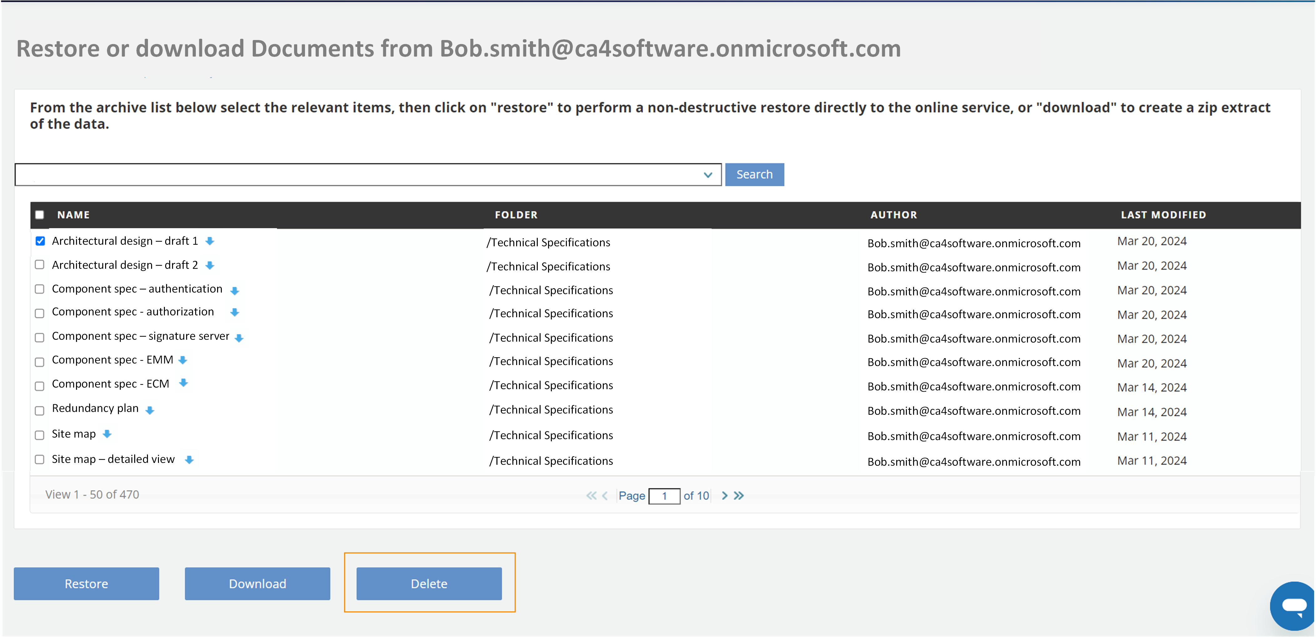Viewport: 1316px width, 637px height.
Task: Click the Search button
Action: [x=755, y=174]
